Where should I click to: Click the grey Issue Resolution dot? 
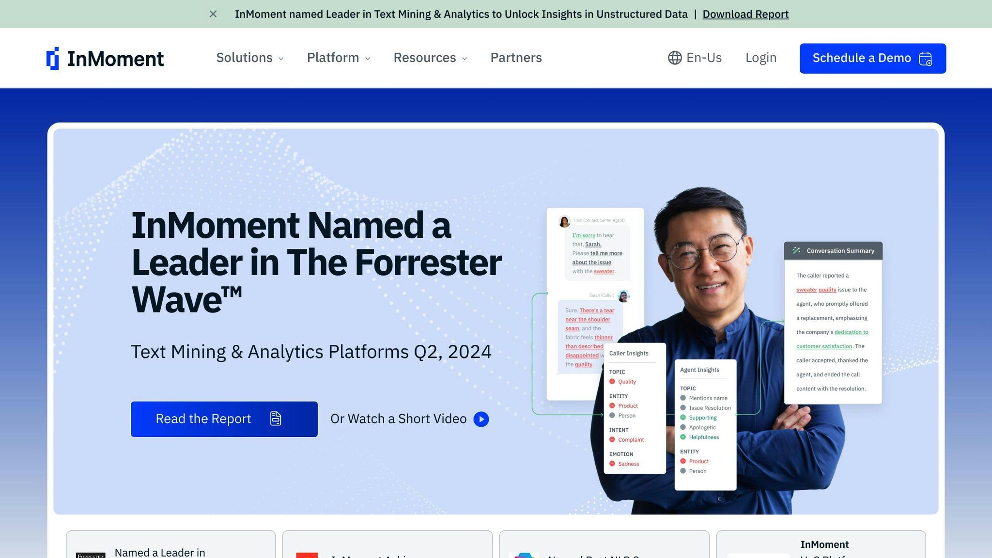click(x=683, y=407)
